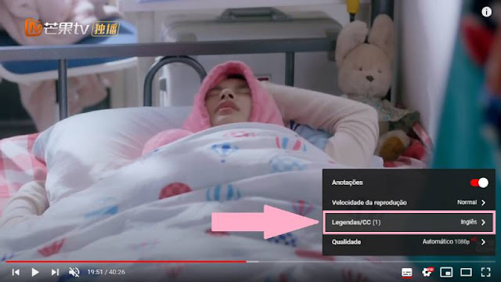
Task: Play the paused video
Action: pyautogui.click(x=35, y=272)
